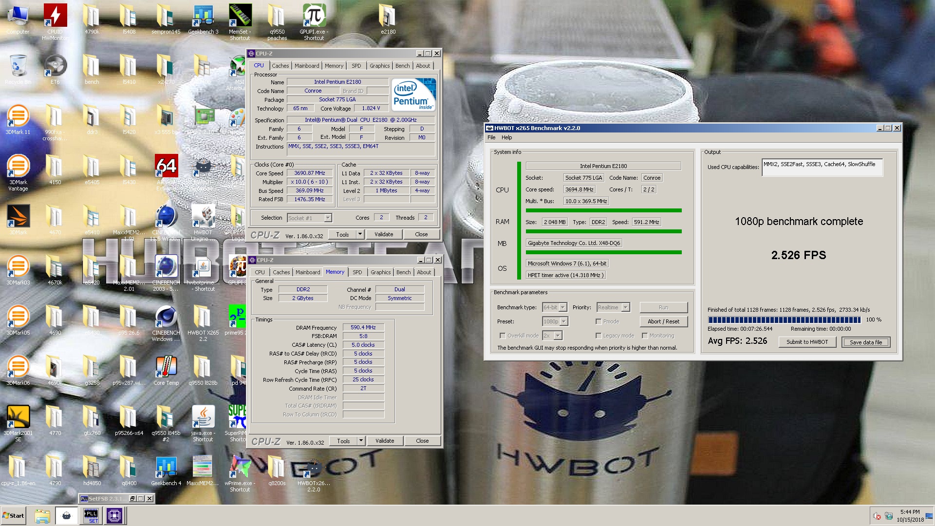This screenshot has height=526, width=935.
Task: Open the 3DMark05 desktop icon
Action: [18, 320]
